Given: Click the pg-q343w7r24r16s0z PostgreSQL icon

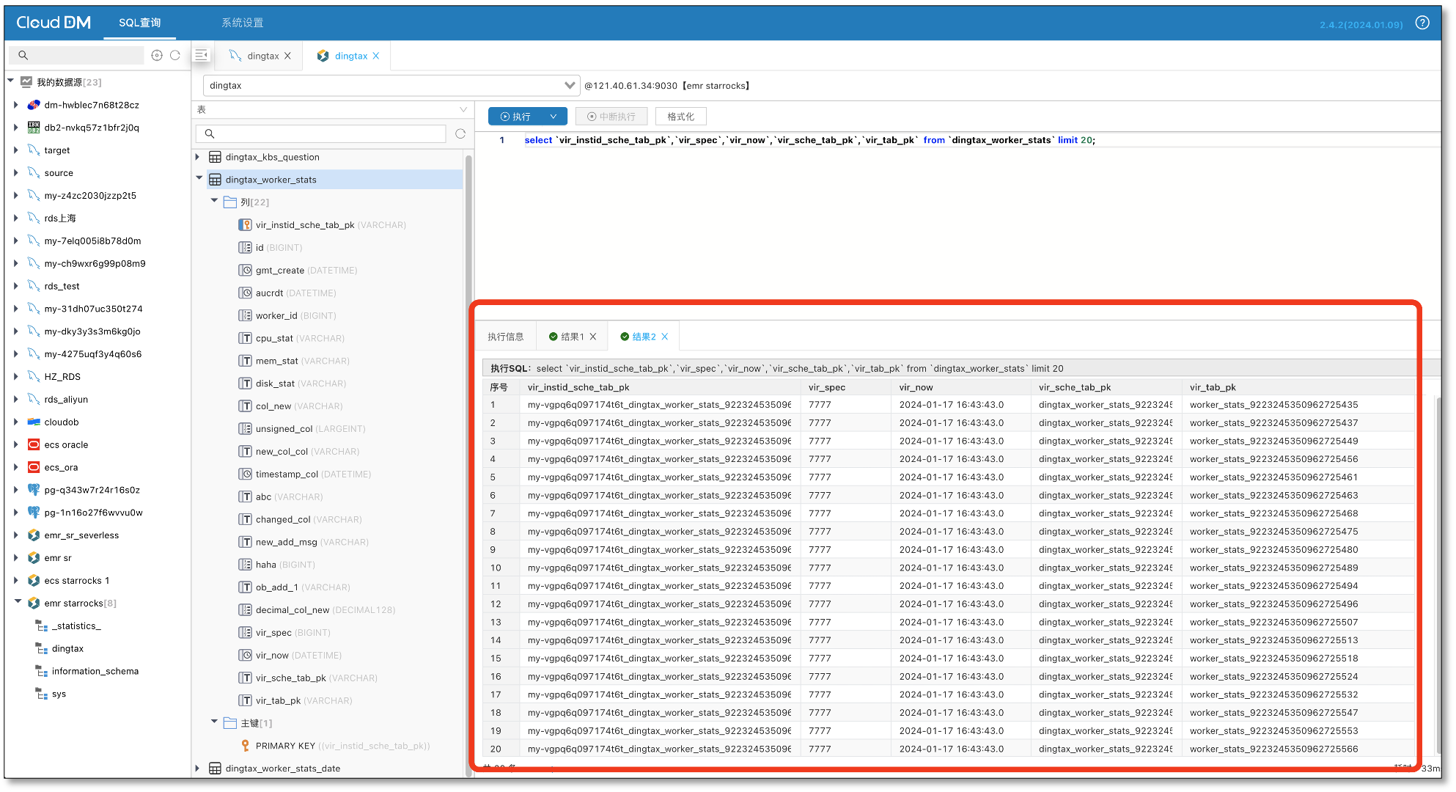Looking at the screenshot, I should point(34,490).
